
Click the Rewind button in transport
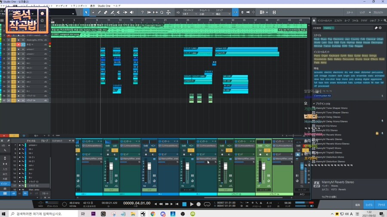coord(161,204)
